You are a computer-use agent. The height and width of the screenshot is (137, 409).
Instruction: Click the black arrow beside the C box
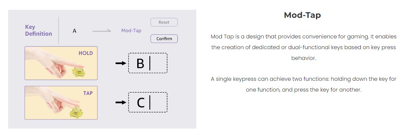120,102
